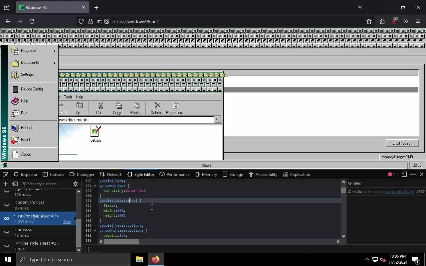Click the Filter style sheets field
The width and height of the screenshot is (426, 266).
tap(46, 184)
